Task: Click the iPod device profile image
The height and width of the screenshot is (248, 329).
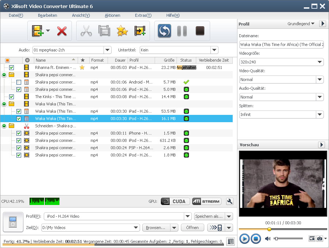Action: pyautogui.click(x=13, y=222)
